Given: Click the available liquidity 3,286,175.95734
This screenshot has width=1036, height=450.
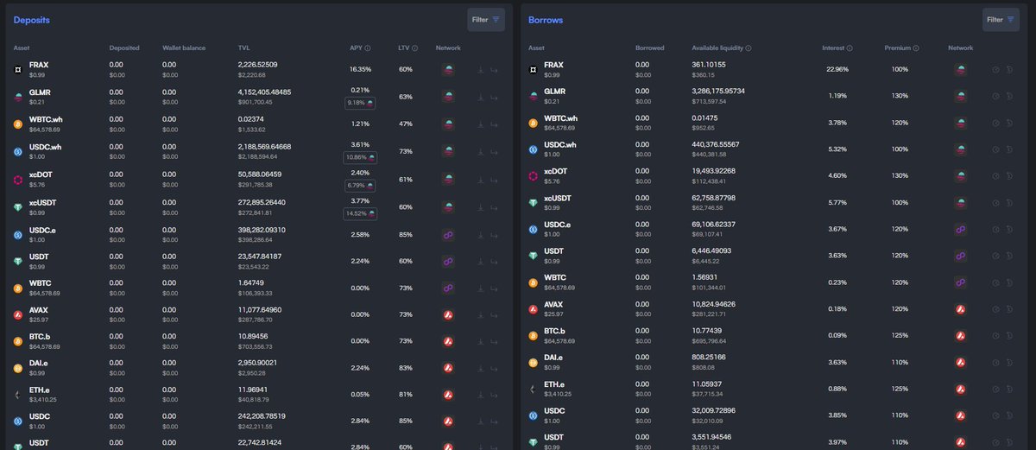Looking at the screenshot, I should coord(718,92).
